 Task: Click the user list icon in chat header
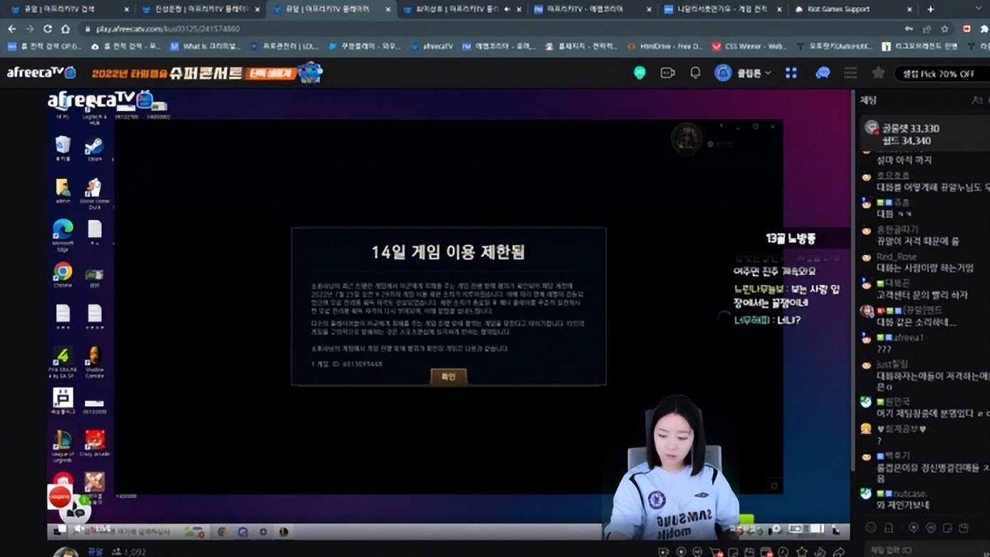pos(977,100)
